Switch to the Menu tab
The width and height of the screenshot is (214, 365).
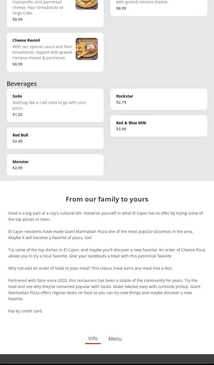click(115, 339)
